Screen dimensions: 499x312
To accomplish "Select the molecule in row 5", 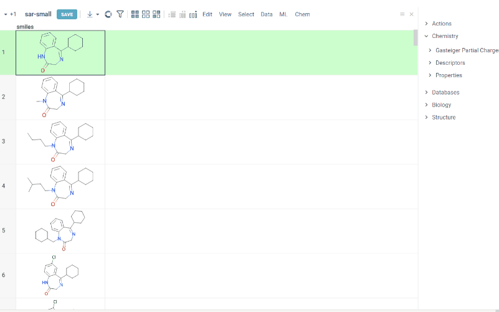I will (x=60, y=231).
